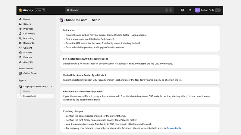Click the ⌘ key badge in search bar
Viewport: 241px width, 135px height.
167,10
